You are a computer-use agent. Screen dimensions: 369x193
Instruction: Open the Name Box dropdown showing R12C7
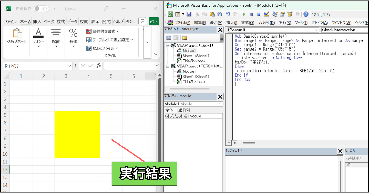point(69,66)
